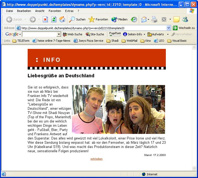Open the Suchen search pane
The height and width of the screenshot is (178, 198).
pos(77,19)
